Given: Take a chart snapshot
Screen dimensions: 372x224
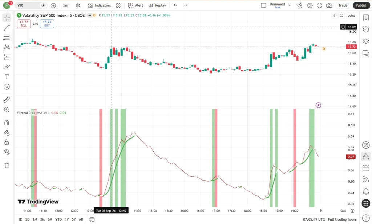Looking at the screenshot, I should click(329, 5).
